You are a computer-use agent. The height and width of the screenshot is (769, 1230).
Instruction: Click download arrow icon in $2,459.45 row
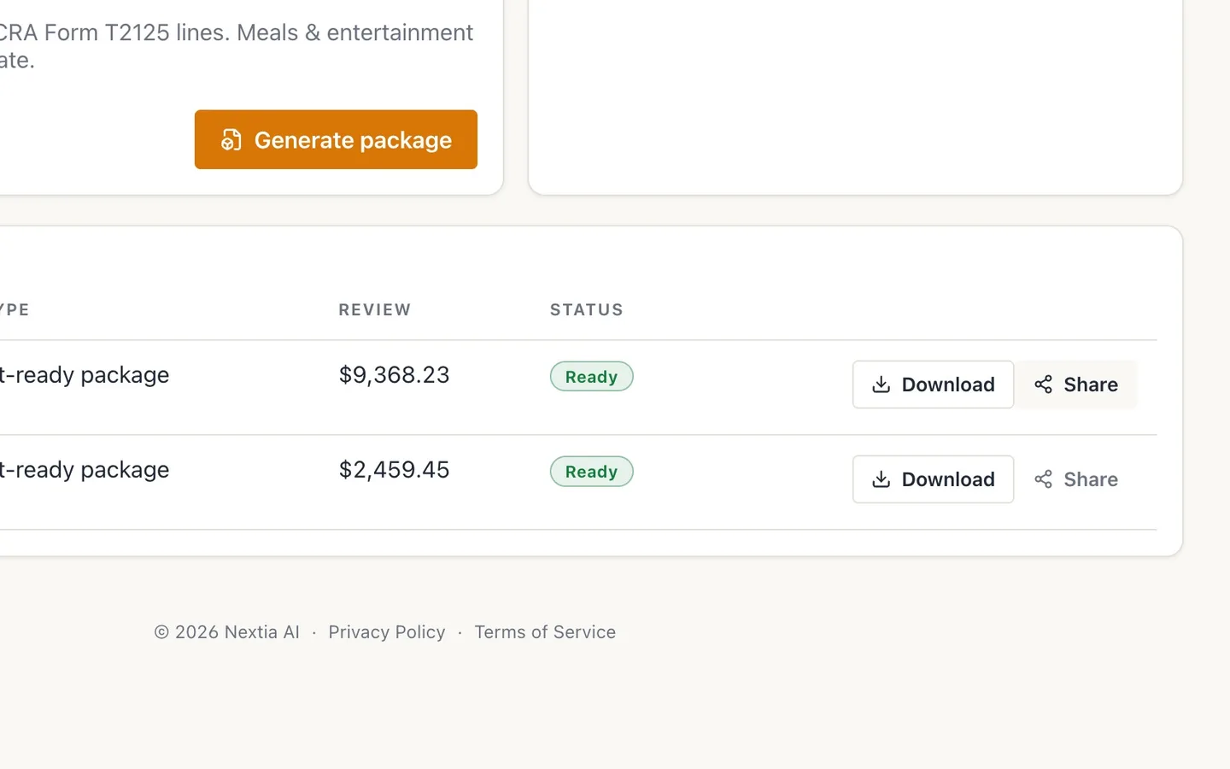(x=881, y=479)
